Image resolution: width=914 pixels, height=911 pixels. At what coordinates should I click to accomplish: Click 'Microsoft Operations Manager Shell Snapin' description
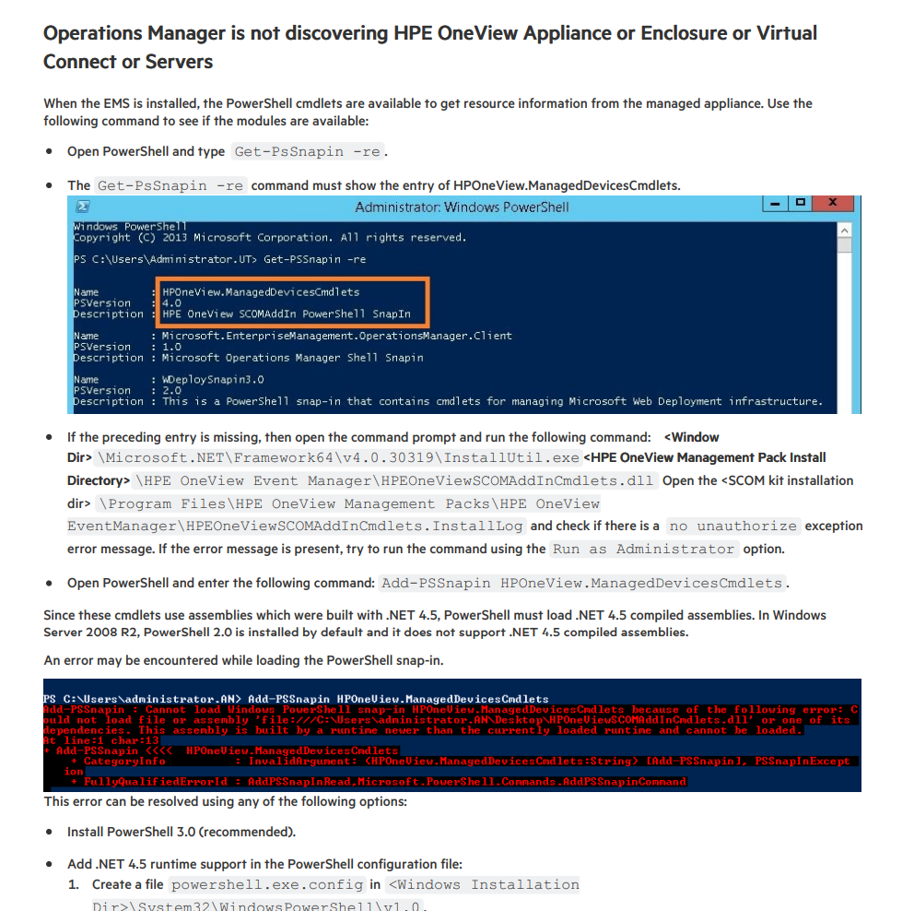293,358
